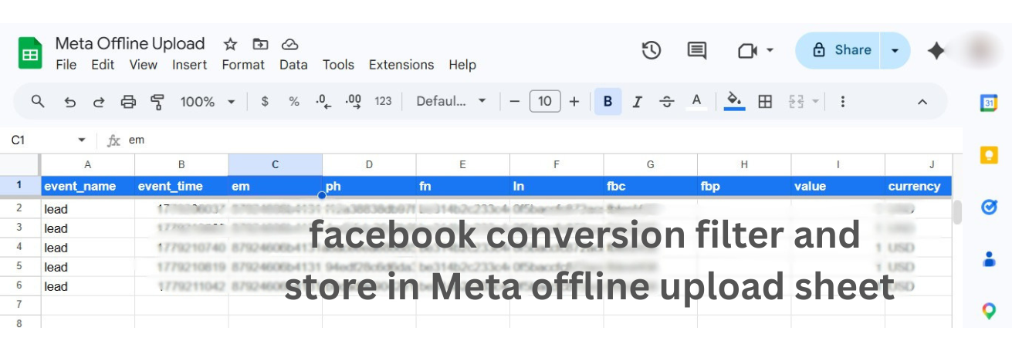
Task: Move document to folder icon
Action: pyautogui.click(x=260, y=44)
